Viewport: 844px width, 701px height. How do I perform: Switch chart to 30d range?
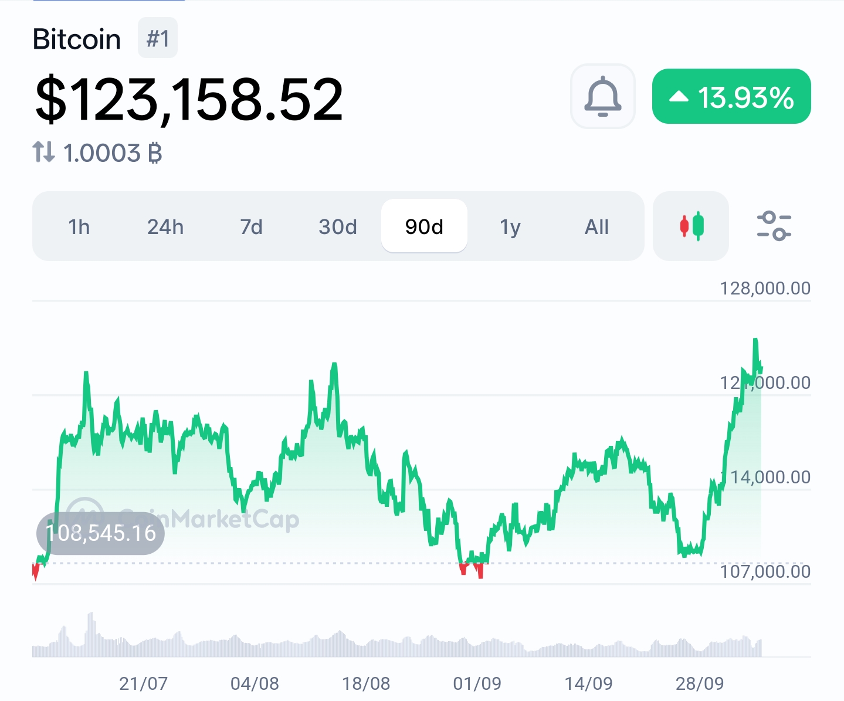[338, 226]
